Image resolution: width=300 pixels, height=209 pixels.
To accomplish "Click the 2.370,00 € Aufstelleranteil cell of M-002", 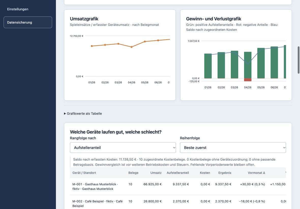I will (181, 201).
